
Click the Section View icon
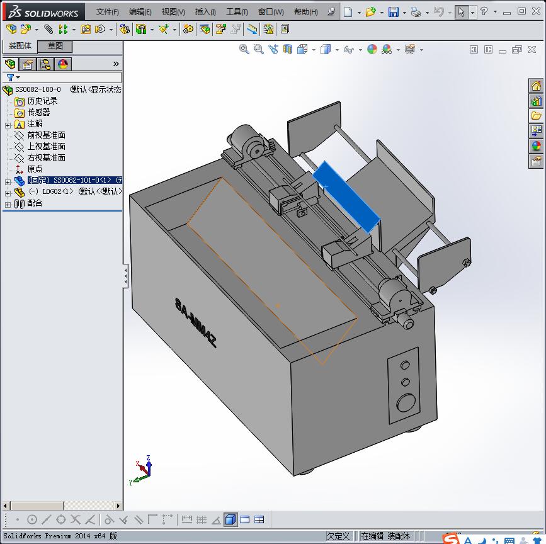click(x=288, y=49)
